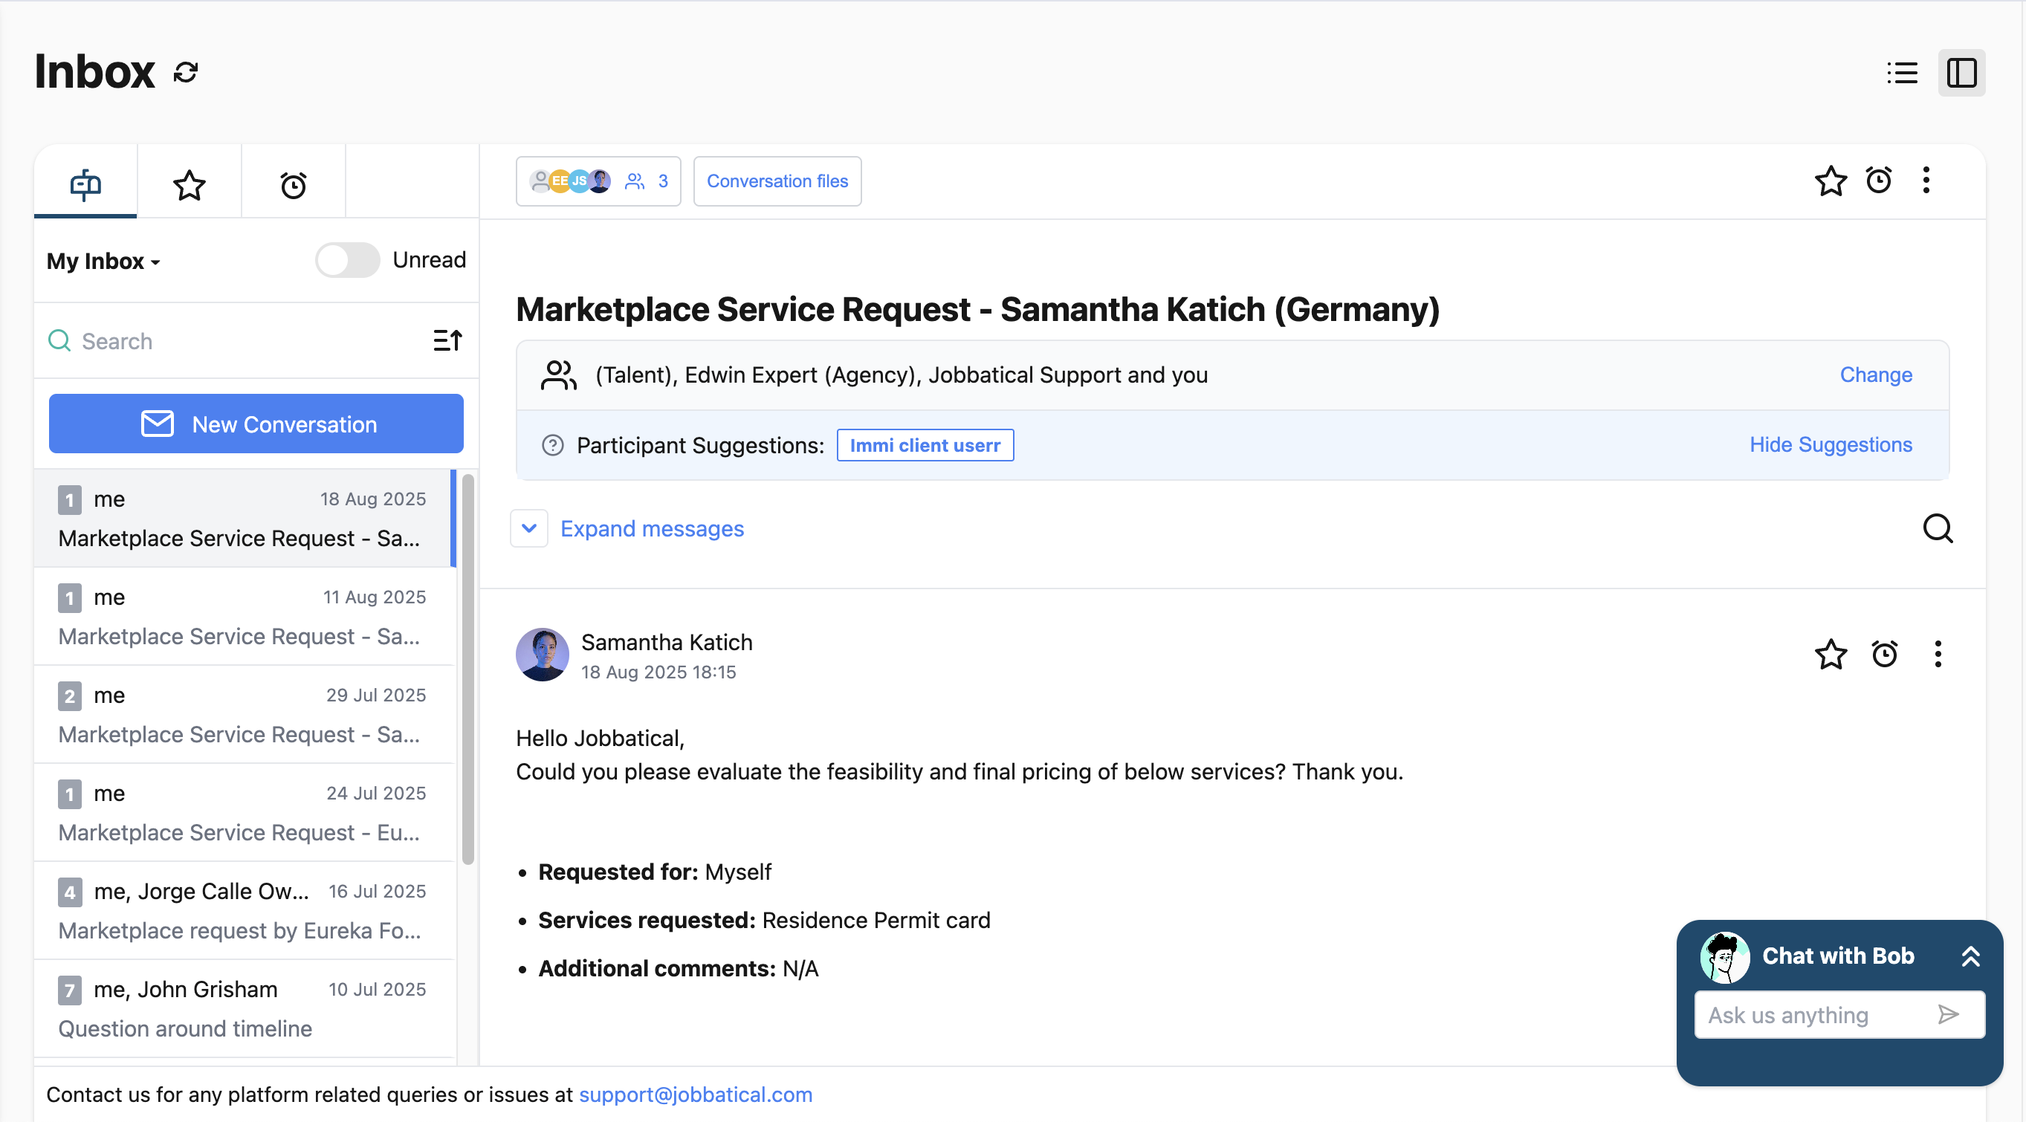Click the sort order icon beside Search
Viewport: 2026px width, 1122px height.
tap(447, 340)
